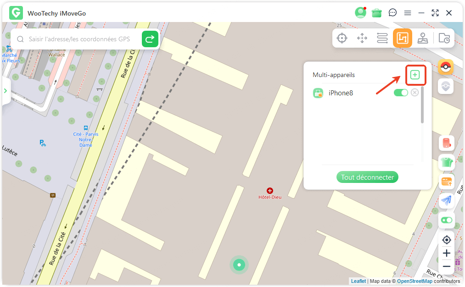Open the green toolbox icon in the title bar
Screen dimensions: 465x287
tap(377, 13)
